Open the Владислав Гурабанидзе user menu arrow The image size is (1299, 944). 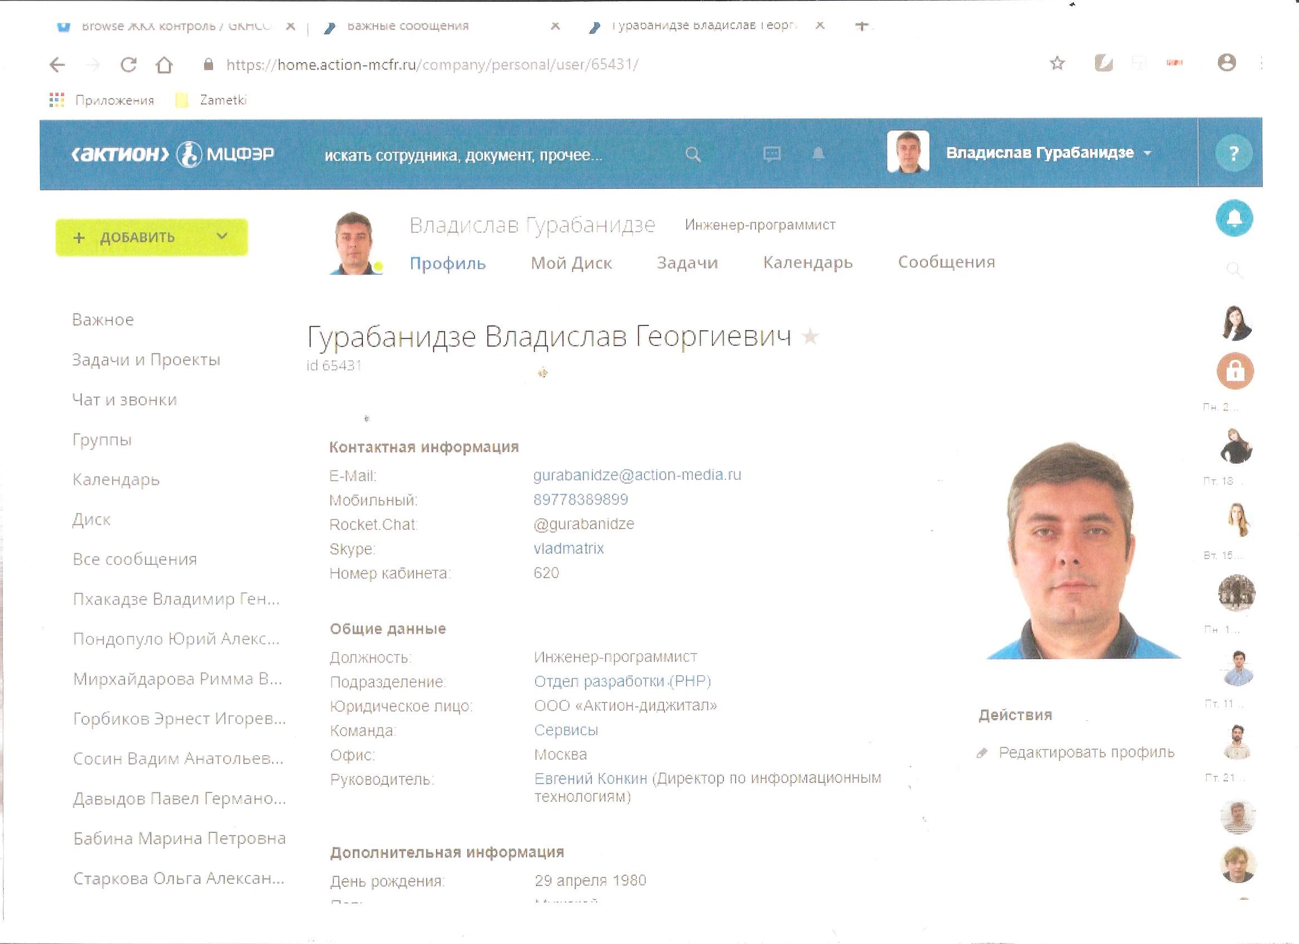pos(1147,153)
